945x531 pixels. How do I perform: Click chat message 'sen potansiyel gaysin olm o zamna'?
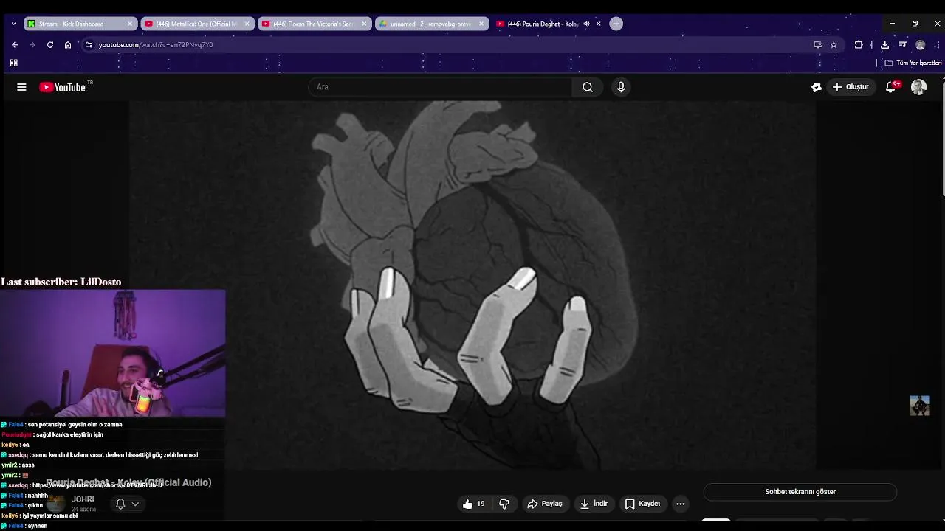pos(75,424)
